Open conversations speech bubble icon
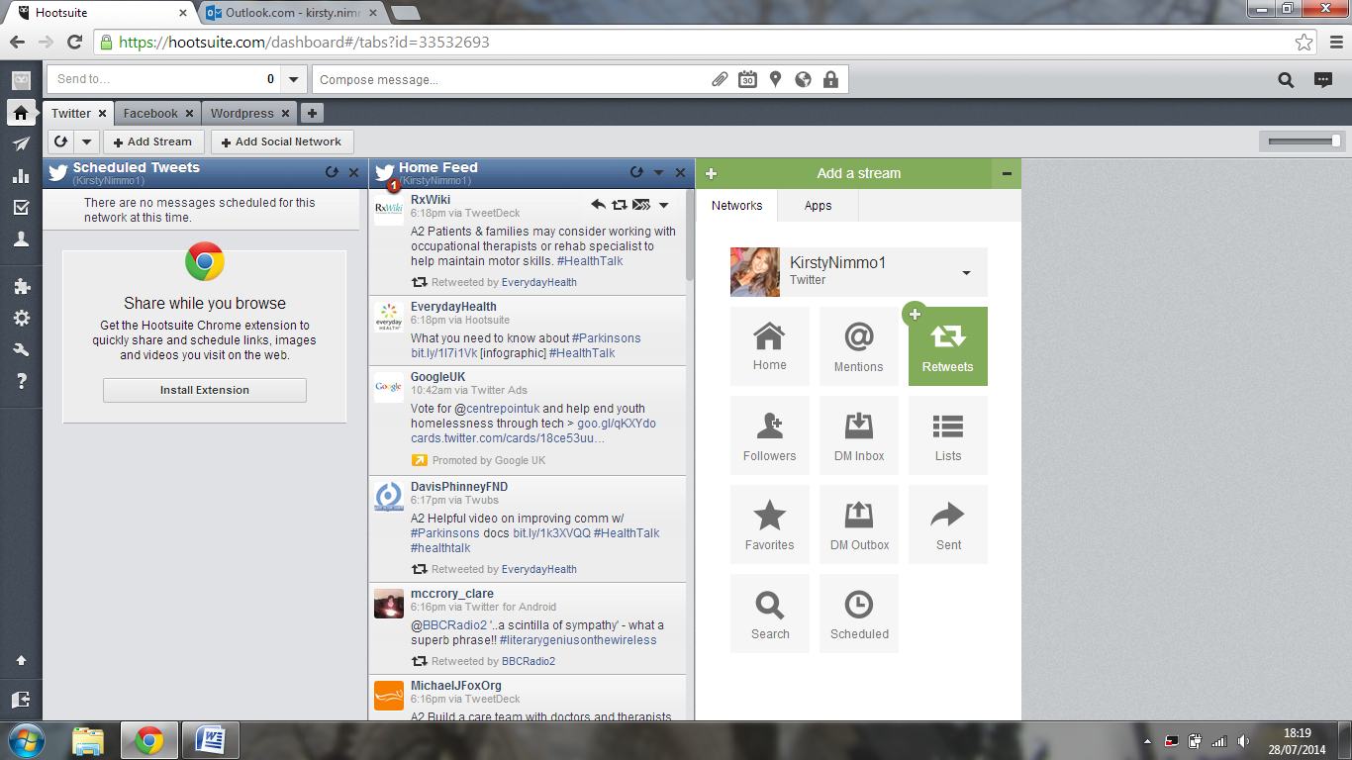The height and width of the screenshot is (760, 1352). (1322, 80)
